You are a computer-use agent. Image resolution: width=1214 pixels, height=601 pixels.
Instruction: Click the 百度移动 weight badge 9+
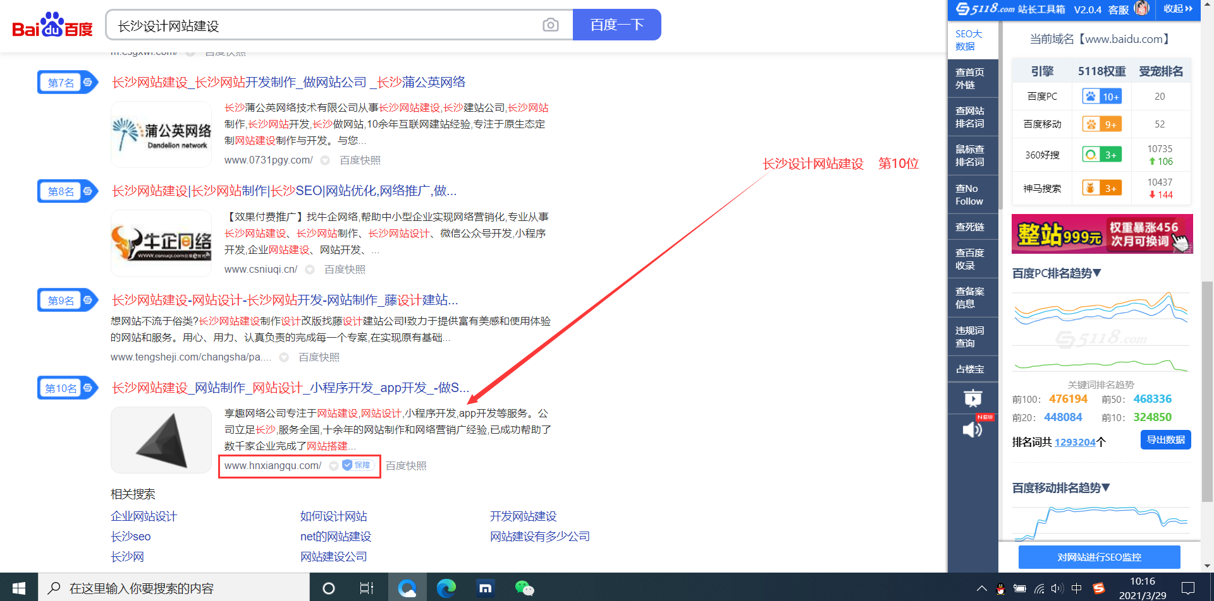click(x=1102, y=124)
